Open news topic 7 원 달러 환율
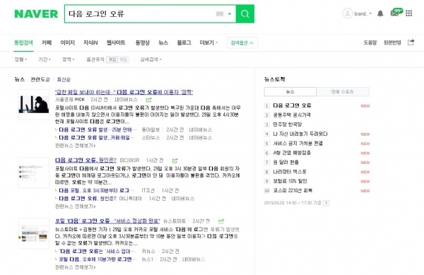Image resolution: width=424 pixels, height=275 pixels. 285,162
